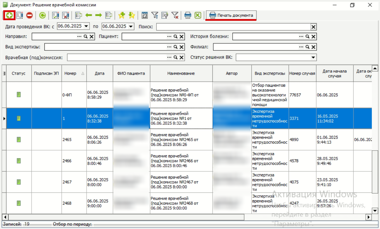Open the end date dropdown after 'по'

coord(131,26)
